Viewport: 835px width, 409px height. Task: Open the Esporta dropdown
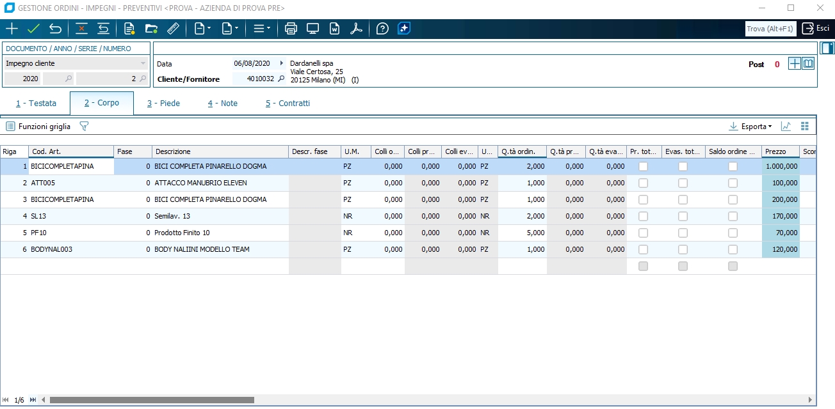point(751,127)
